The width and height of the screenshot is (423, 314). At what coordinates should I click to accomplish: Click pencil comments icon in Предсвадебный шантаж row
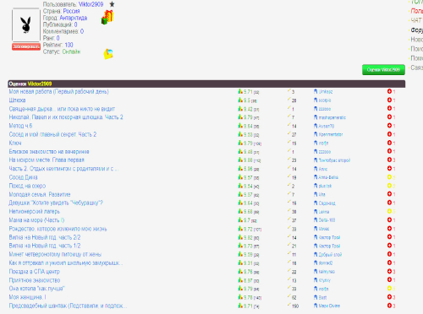(x=289, y=305)
